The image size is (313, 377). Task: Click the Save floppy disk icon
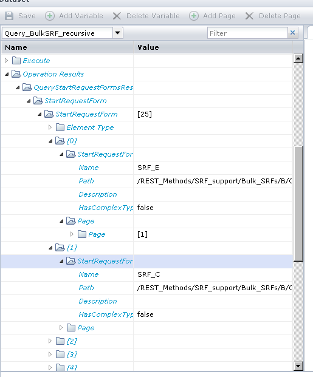coord(9,16)
